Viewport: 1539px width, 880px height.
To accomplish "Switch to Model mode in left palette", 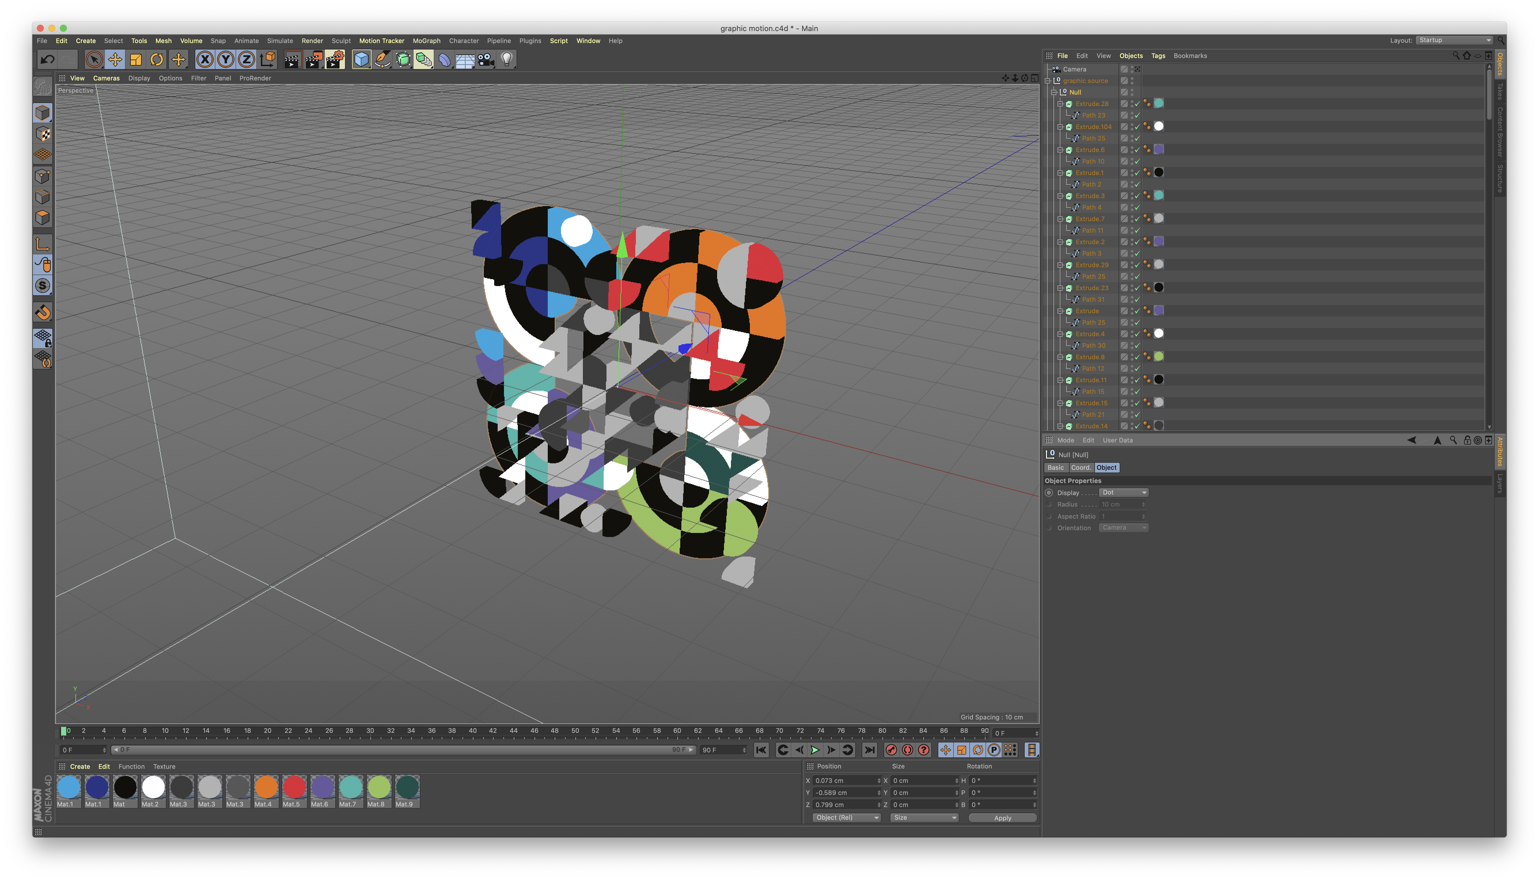I will pos(42,113).
